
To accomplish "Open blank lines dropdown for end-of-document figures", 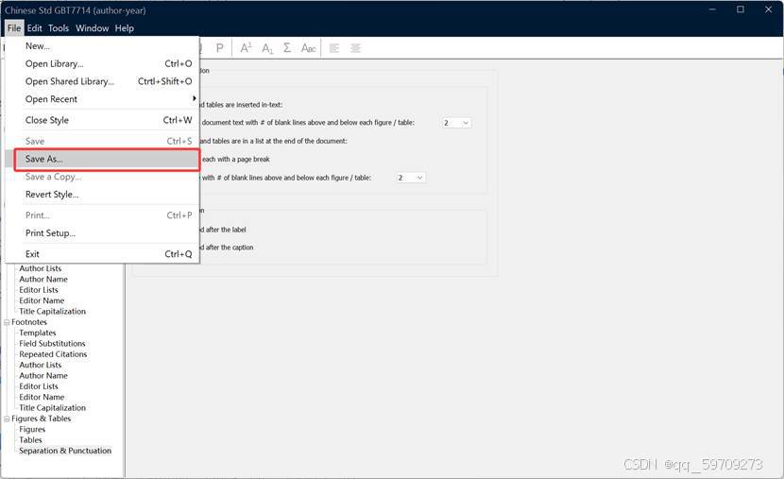I will tap(411, 178).
